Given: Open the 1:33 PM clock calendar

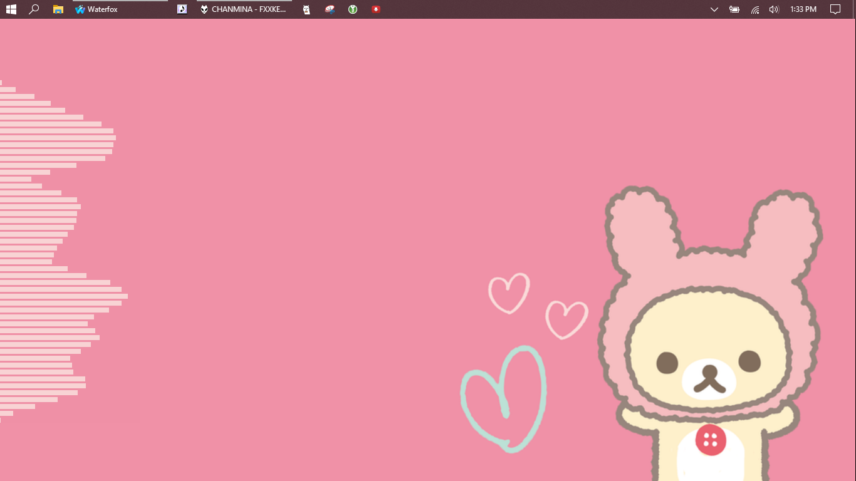Looking at the screenshot, I should coord(803,9).
